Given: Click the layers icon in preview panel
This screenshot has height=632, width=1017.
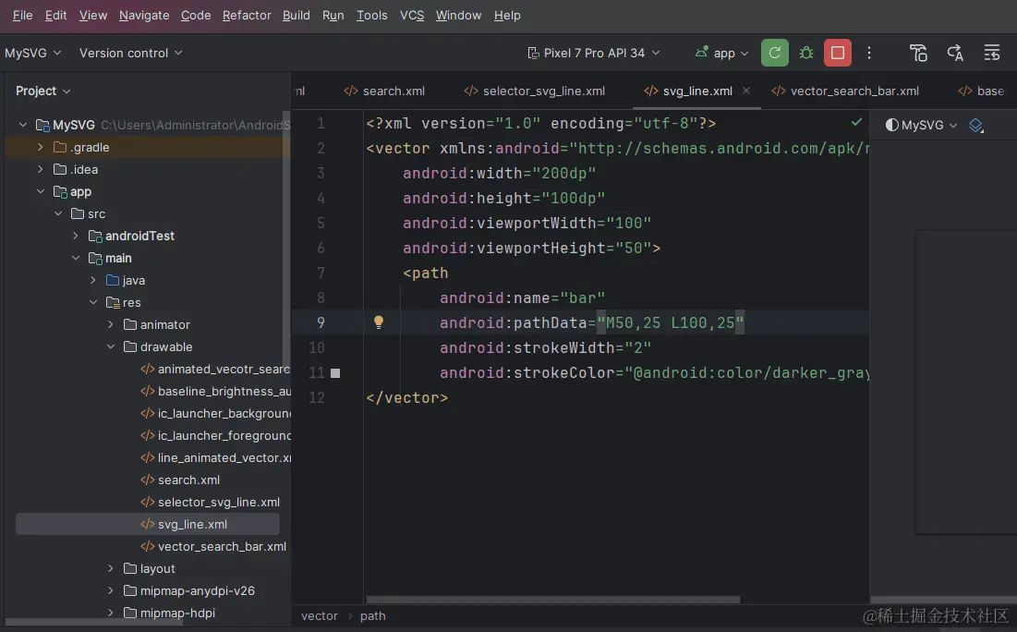Looking at the screenshot, I should [976, 126].
